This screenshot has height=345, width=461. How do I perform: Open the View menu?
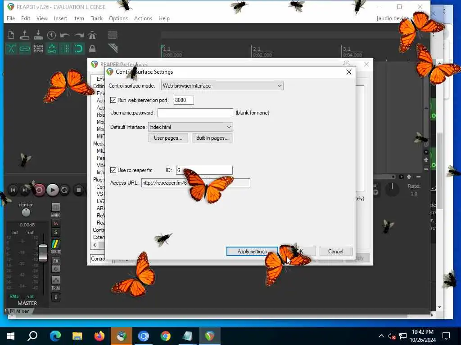click(x=42, y=18)
